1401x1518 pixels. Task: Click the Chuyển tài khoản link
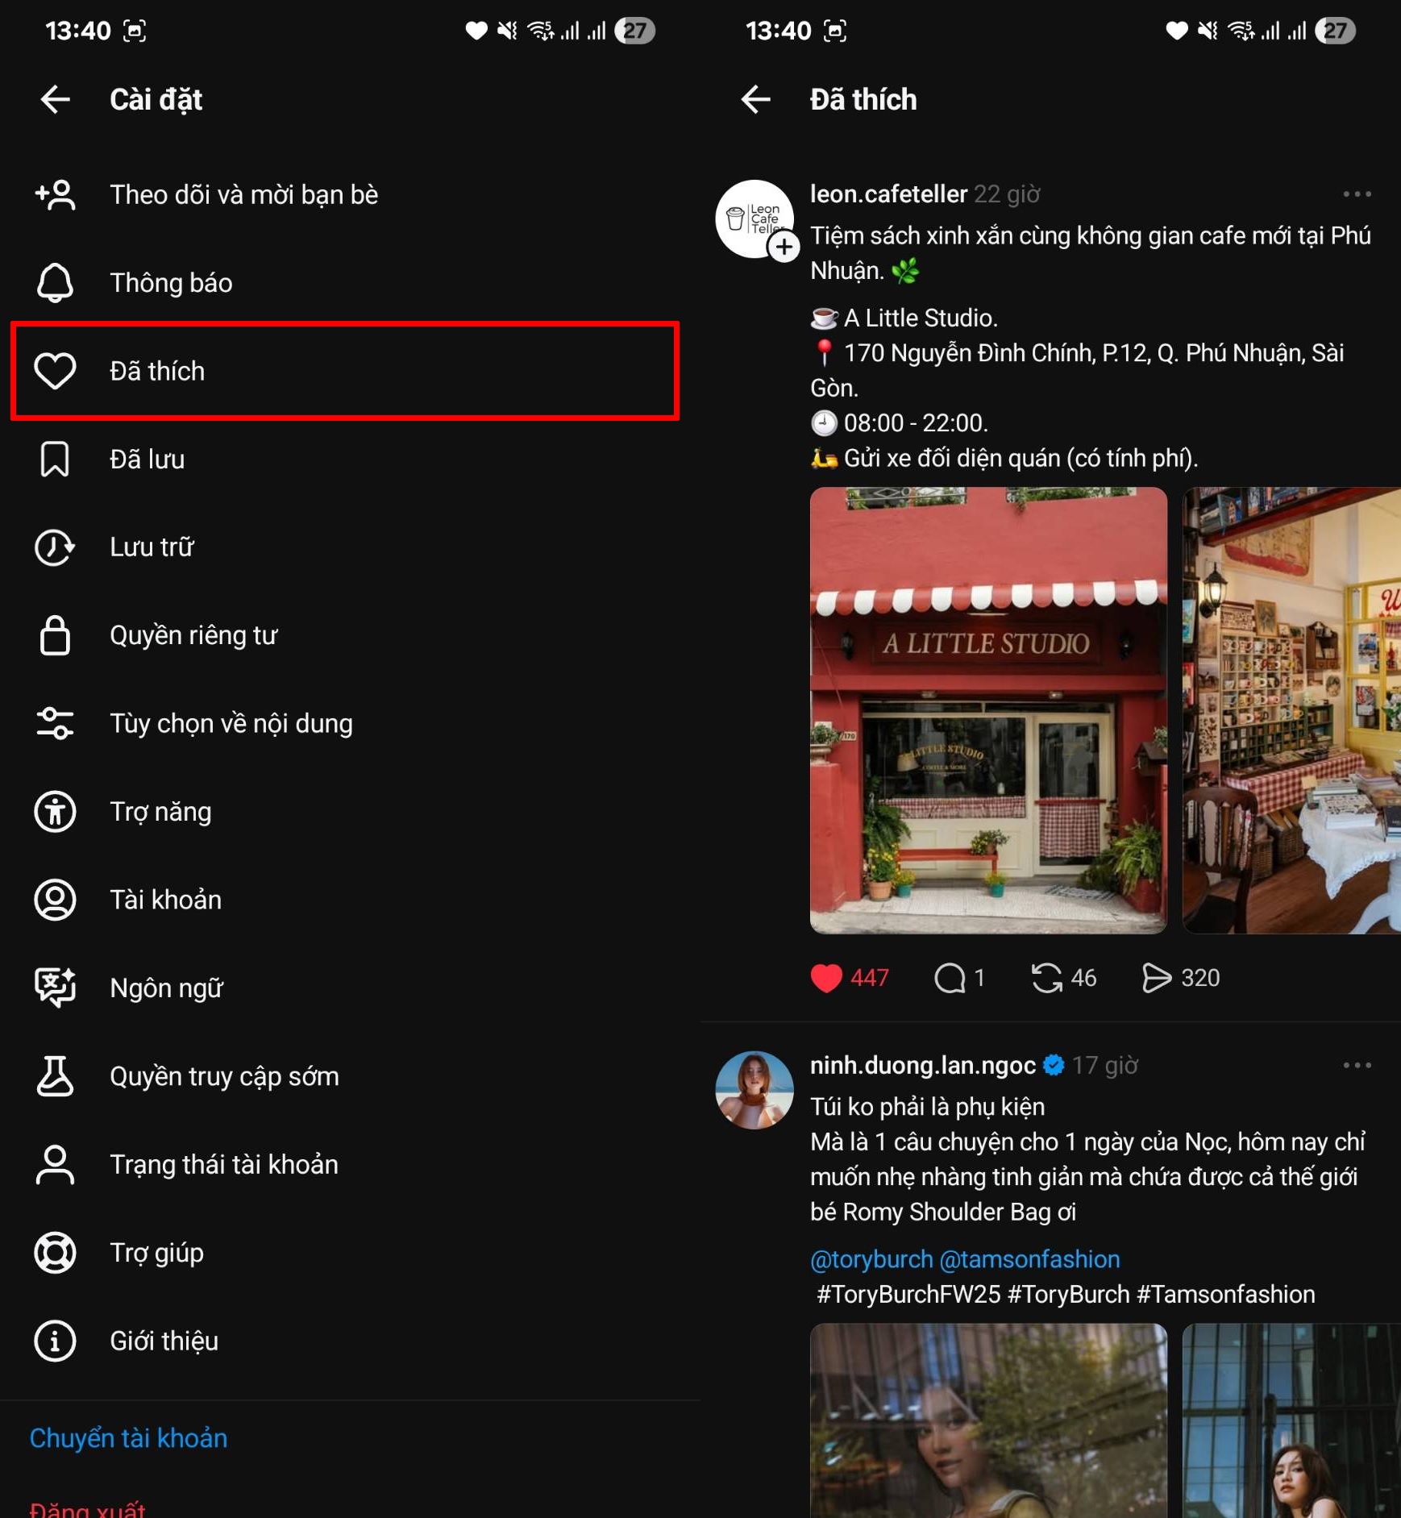tap(128, 1438)
